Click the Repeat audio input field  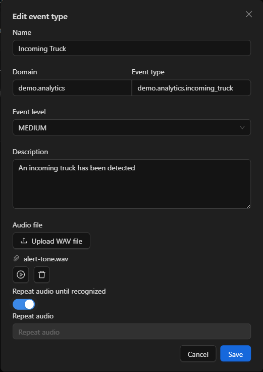coord(132,332)
